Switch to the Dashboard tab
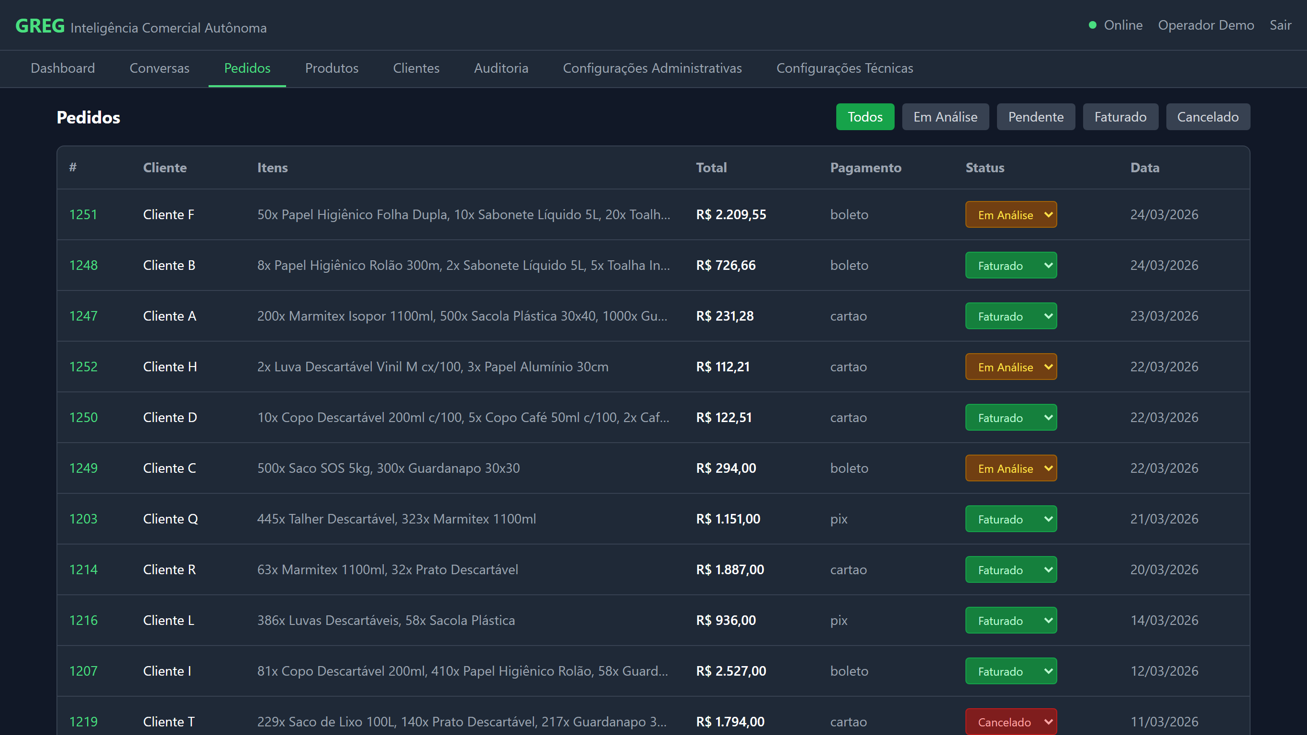Image resolution: width=1307 pixels, height=735 pixels. pyautogui.click(x=63, y=68)
